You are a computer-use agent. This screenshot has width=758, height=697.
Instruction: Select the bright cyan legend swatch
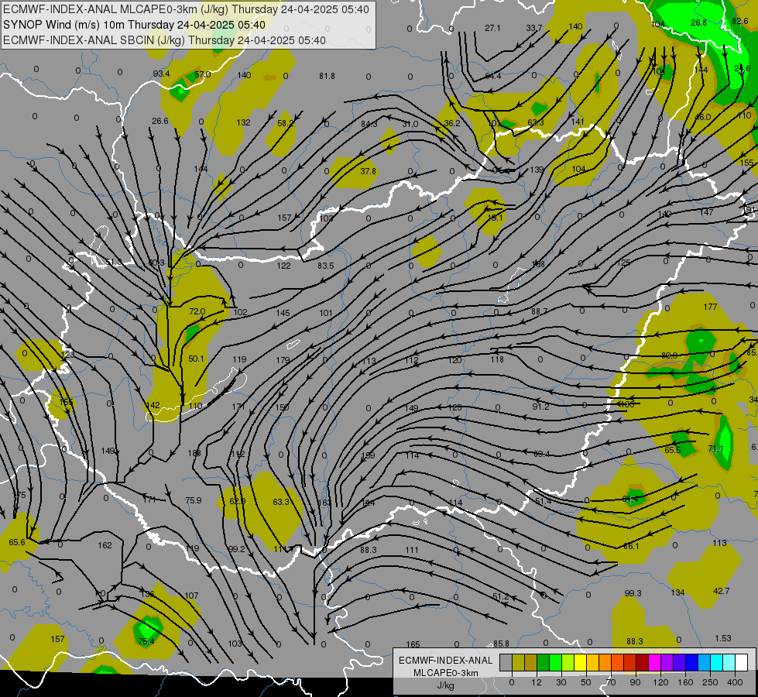tap(717, 663)
